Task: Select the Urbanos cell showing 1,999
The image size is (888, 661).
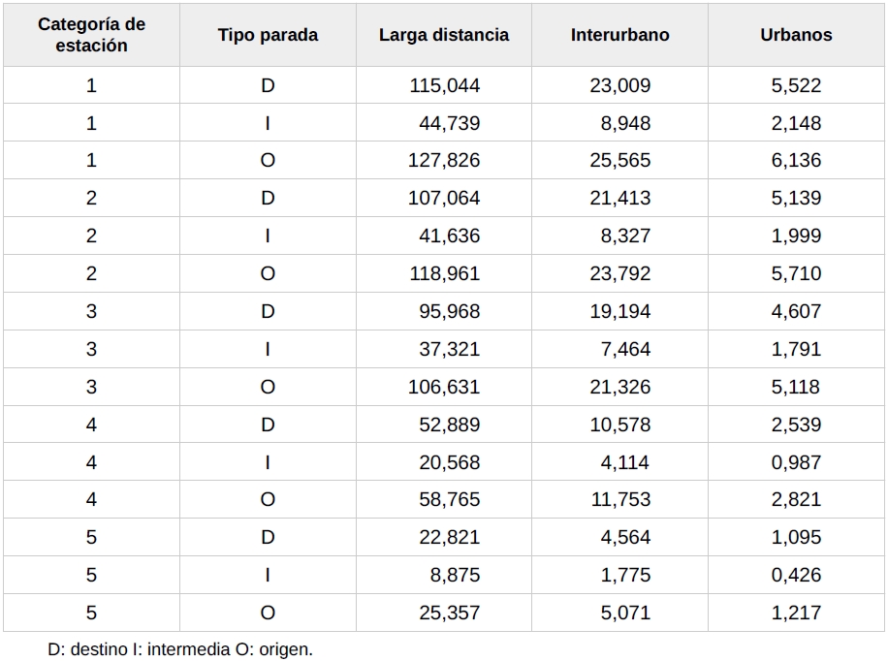Action: (796, 236)
